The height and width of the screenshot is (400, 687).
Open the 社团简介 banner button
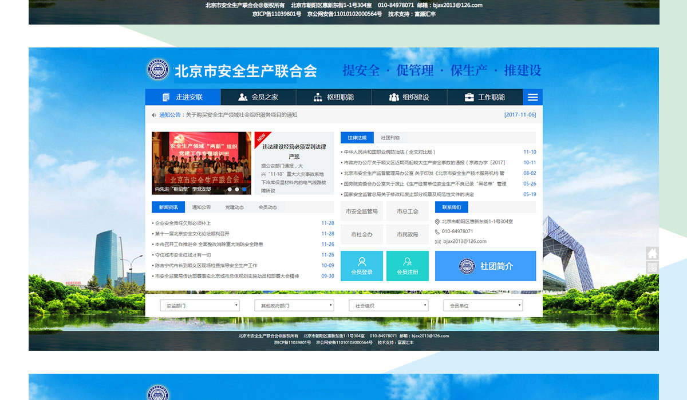(485, 266)
